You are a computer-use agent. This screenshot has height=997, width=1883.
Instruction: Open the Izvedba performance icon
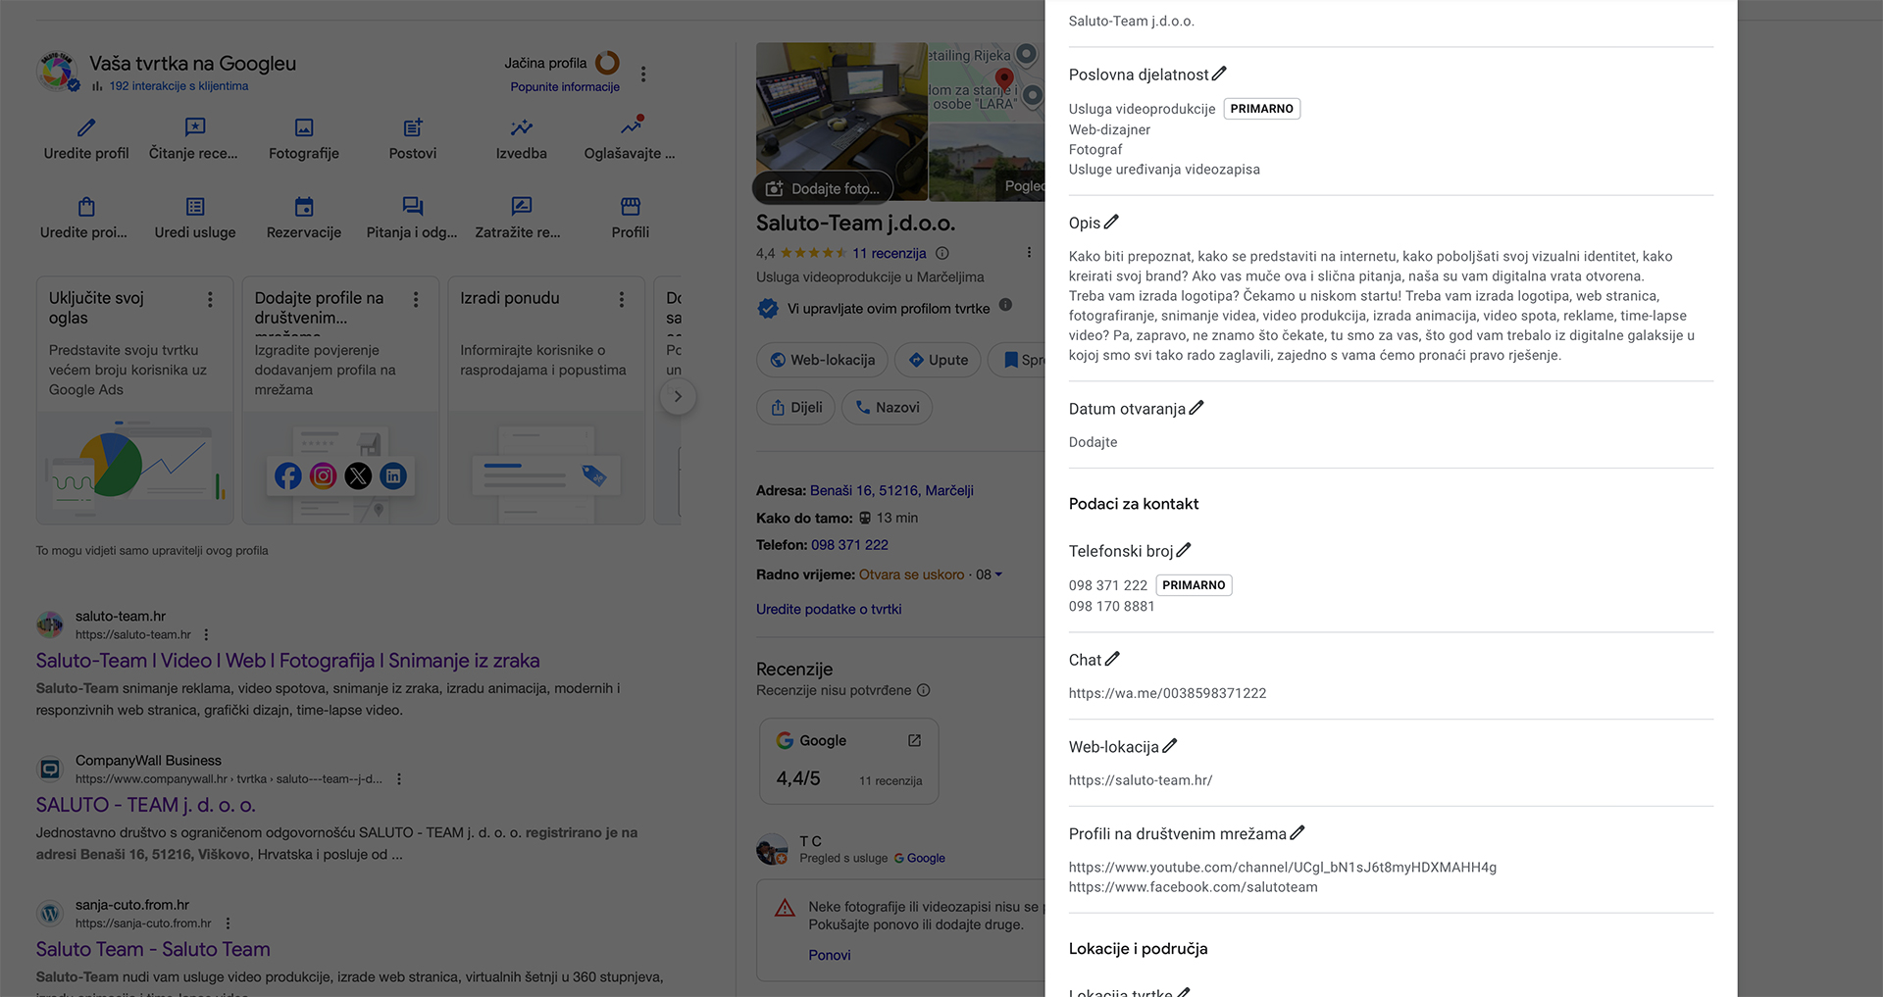coord(521,138)
